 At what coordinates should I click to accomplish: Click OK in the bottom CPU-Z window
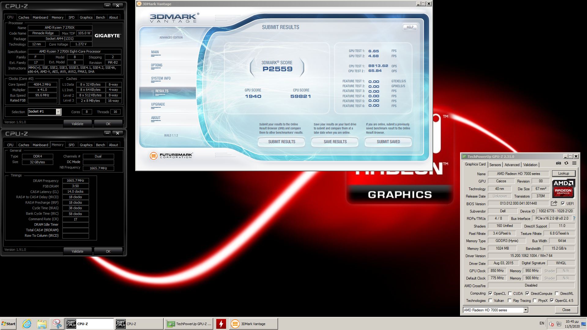point(108,251)
